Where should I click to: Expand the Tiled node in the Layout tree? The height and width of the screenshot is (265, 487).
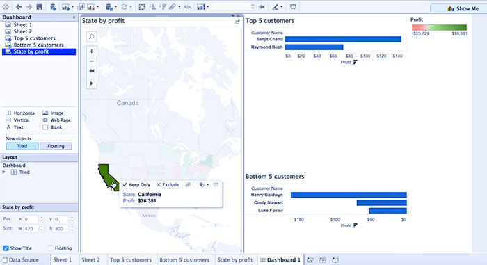[4, 172]
